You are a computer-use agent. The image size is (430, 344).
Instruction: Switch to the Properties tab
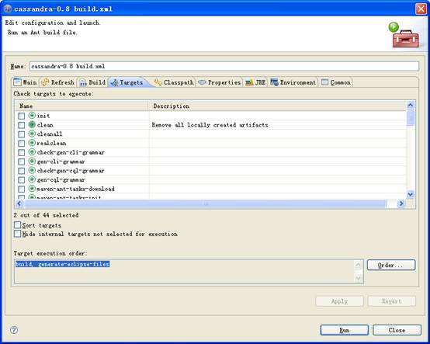220,82
